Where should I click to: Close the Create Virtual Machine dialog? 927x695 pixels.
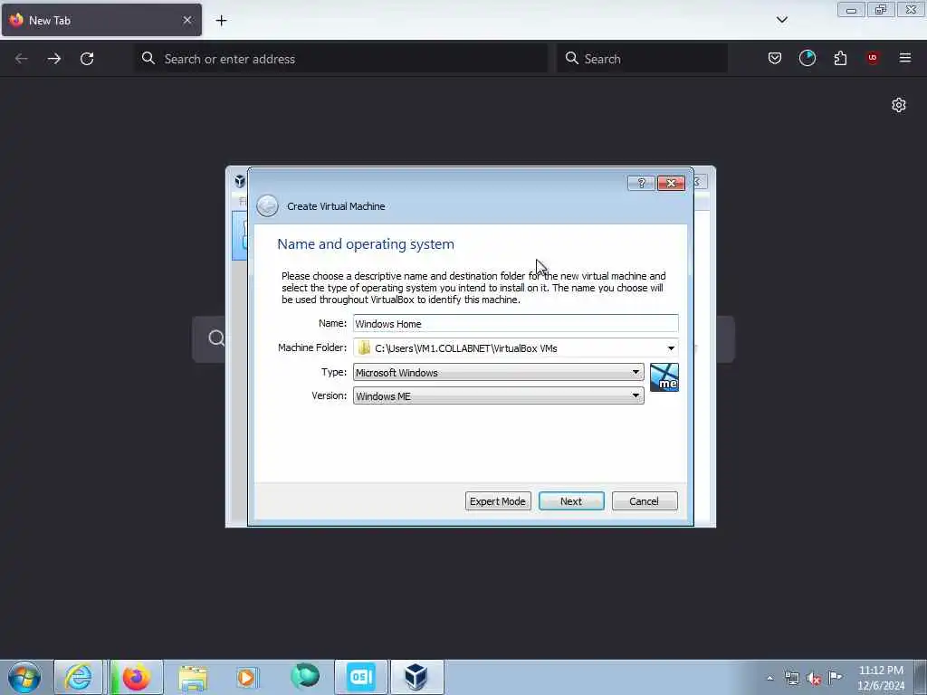pos(671,183)
